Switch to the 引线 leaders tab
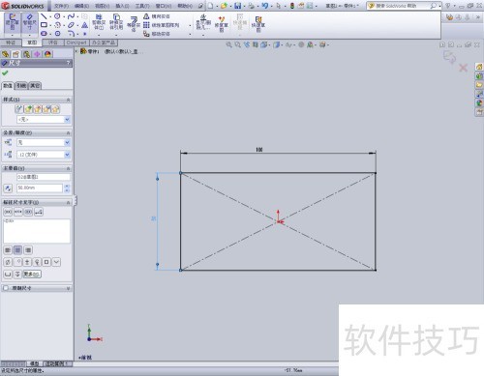Screen dimensions: 484x376 point(21,85)
